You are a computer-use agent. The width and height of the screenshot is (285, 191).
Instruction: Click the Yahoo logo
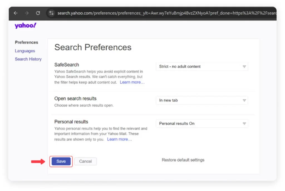26,26
